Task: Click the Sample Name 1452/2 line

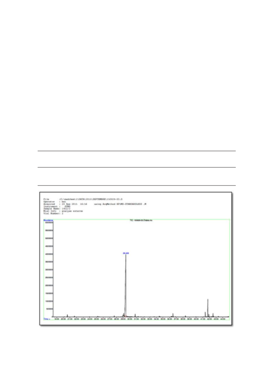Action: [57, 209]
